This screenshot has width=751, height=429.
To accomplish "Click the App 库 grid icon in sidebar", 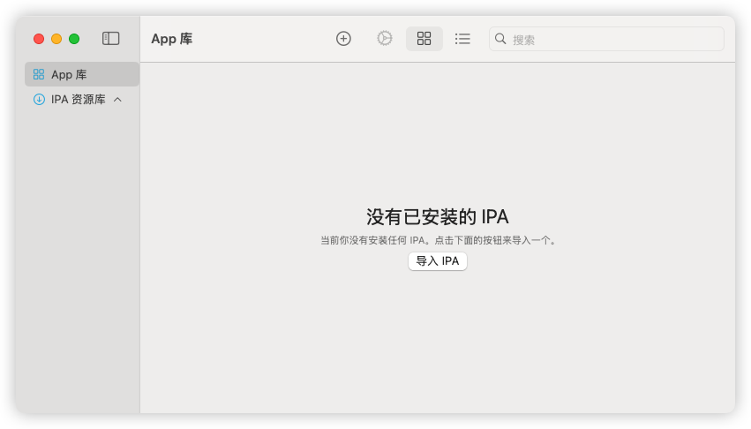I will pyautogui.click(x=39, y=75).
